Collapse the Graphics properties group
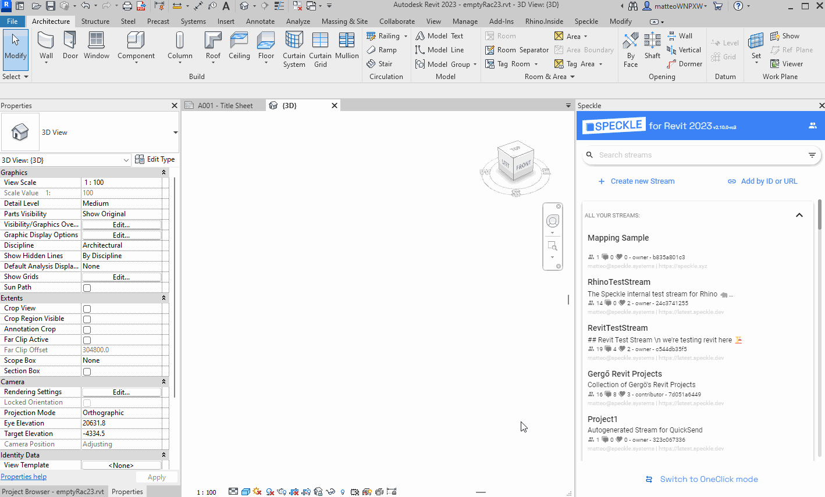This screenshot has width=825, height=497. click(163, 173)
